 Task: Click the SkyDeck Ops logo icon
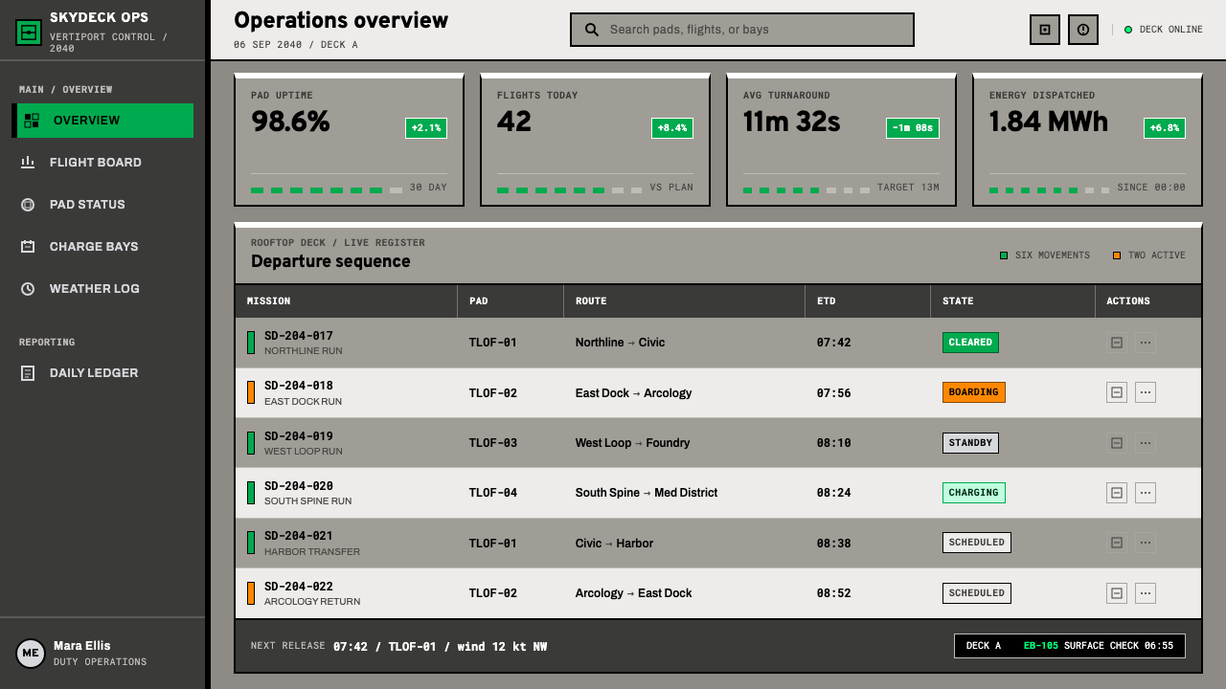(29, 33)
